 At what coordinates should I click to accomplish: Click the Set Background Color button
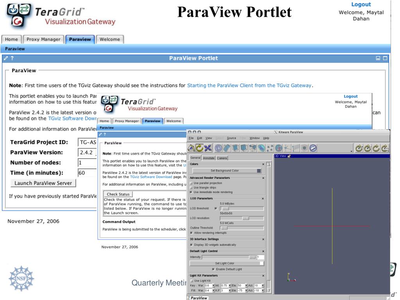point(227,171)
